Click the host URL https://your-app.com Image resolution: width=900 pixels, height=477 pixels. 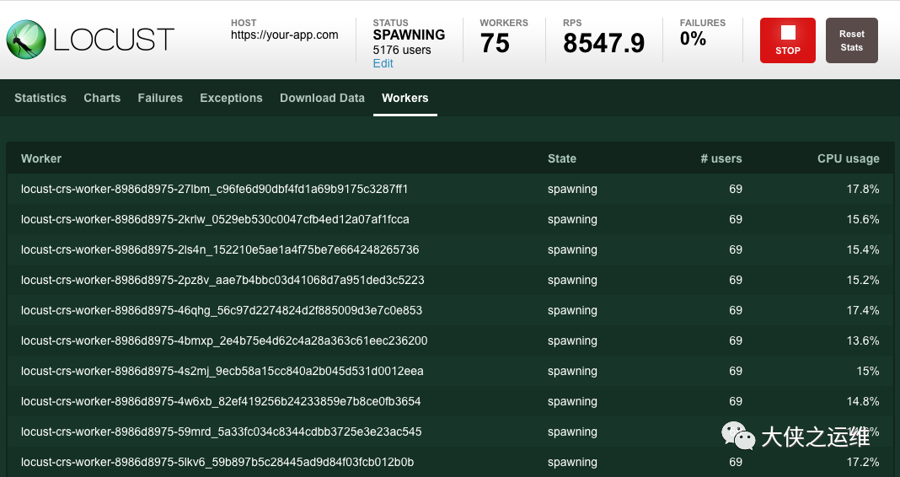click(x=285, y=35)
